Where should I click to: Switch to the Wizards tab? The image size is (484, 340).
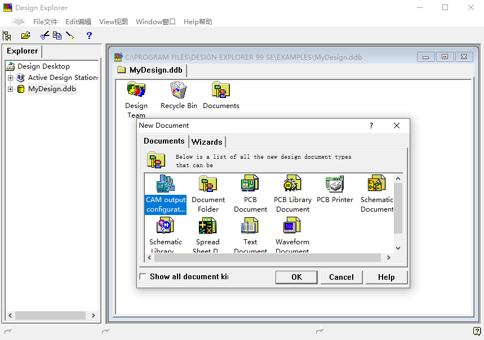[x=207, y=142]
